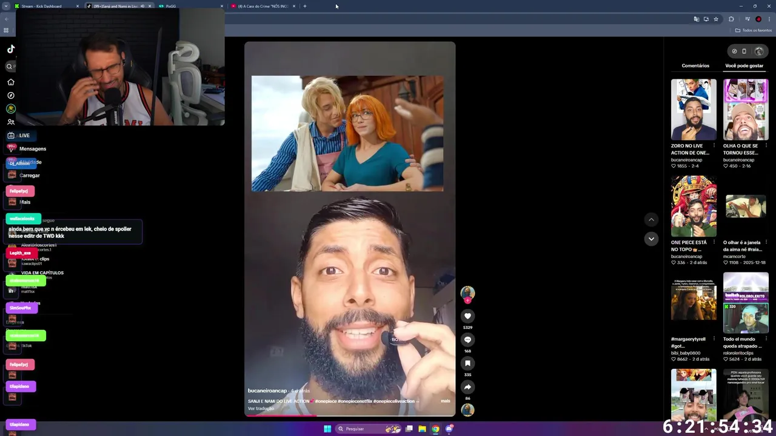Click bucaneiroancap username on video
Viewport: 776px width, 436px height.
click(267, 391)
